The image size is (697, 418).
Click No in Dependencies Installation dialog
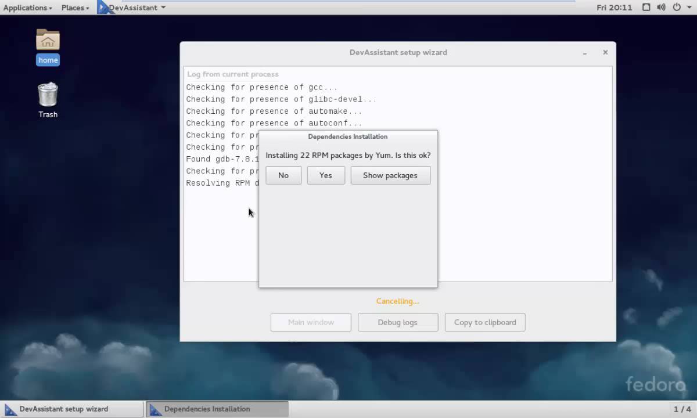(283, 175)
